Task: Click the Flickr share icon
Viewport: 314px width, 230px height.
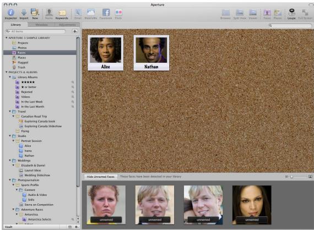Action: pyautogui.click(x=118, y=13)
